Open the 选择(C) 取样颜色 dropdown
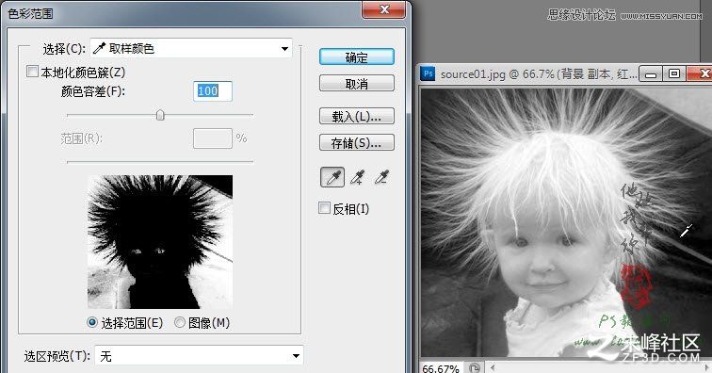This screenshot has width=712, height=373. tap(191, 48)
